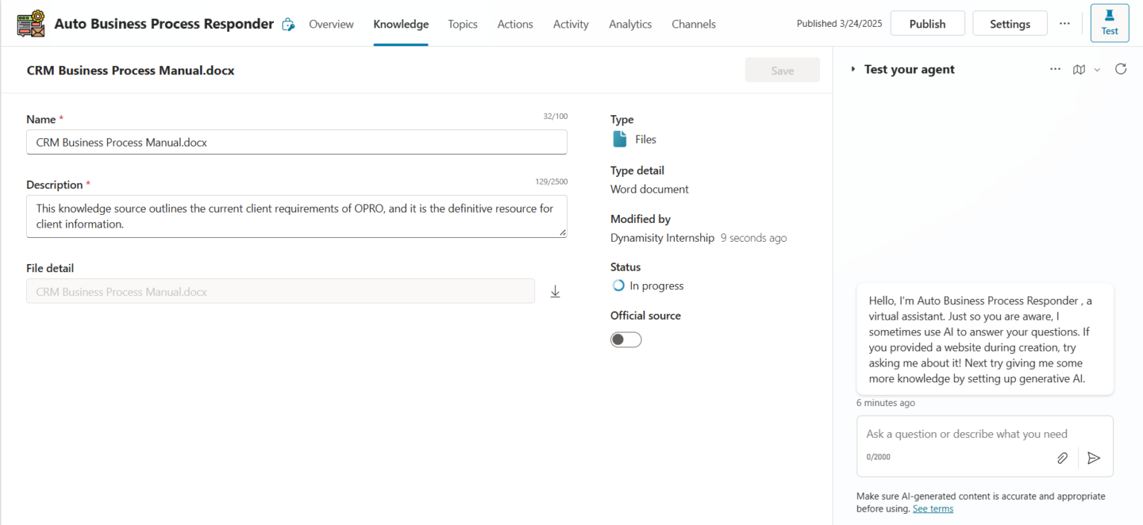Collapse the Test your agent panel
The width and height of the screenshot is (1143, 525).
pyautogui.click(x=854, y=69)
